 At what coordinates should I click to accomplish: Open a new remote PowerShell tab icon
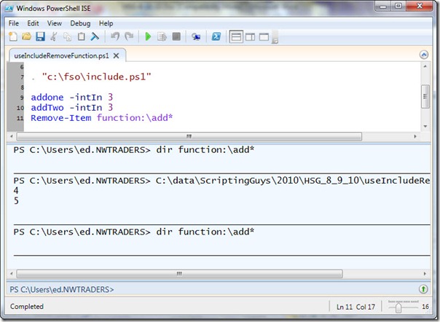pyautogui.click(x=196, y=36)
